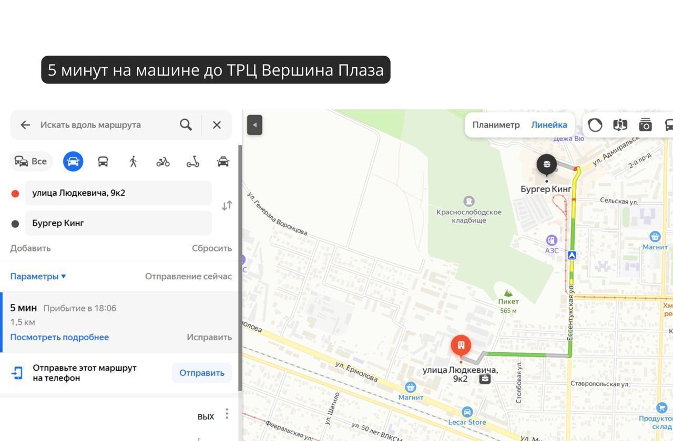Screen dimensions: 673x441
Task: Click the Продукто shopping cart marker
Action: (661, 407)
